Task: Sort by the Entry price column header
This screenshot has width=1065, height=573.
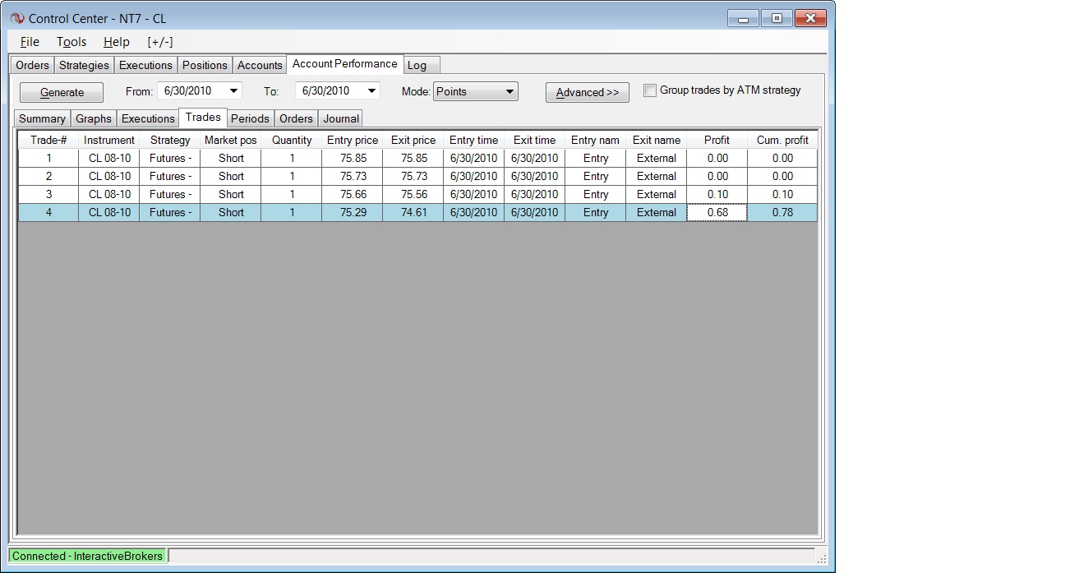Action: pos(353,140)
